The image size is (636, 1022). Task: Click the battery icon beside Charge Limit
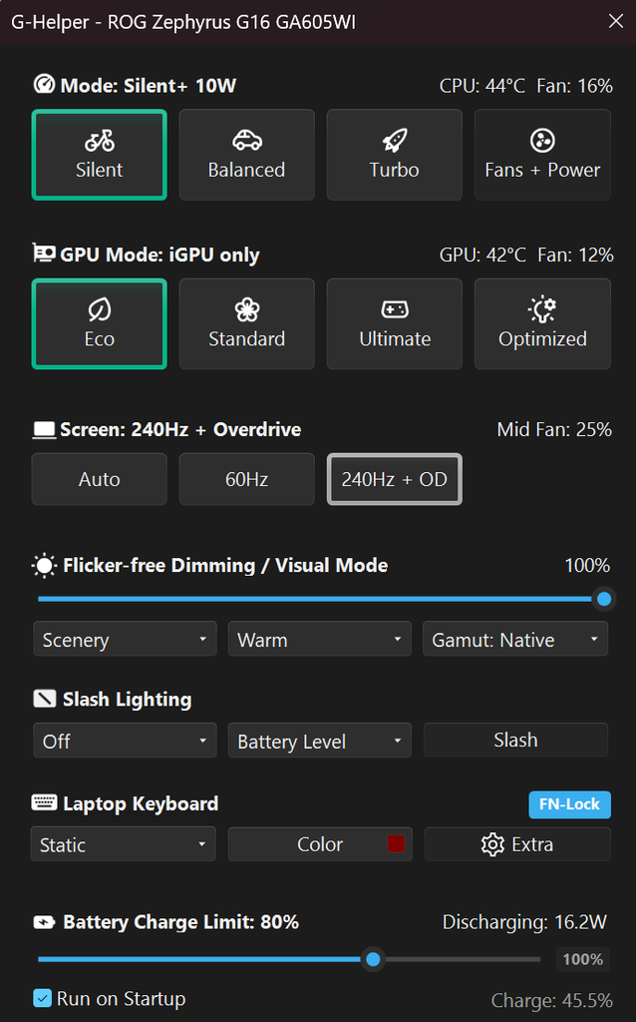[44, 922]
